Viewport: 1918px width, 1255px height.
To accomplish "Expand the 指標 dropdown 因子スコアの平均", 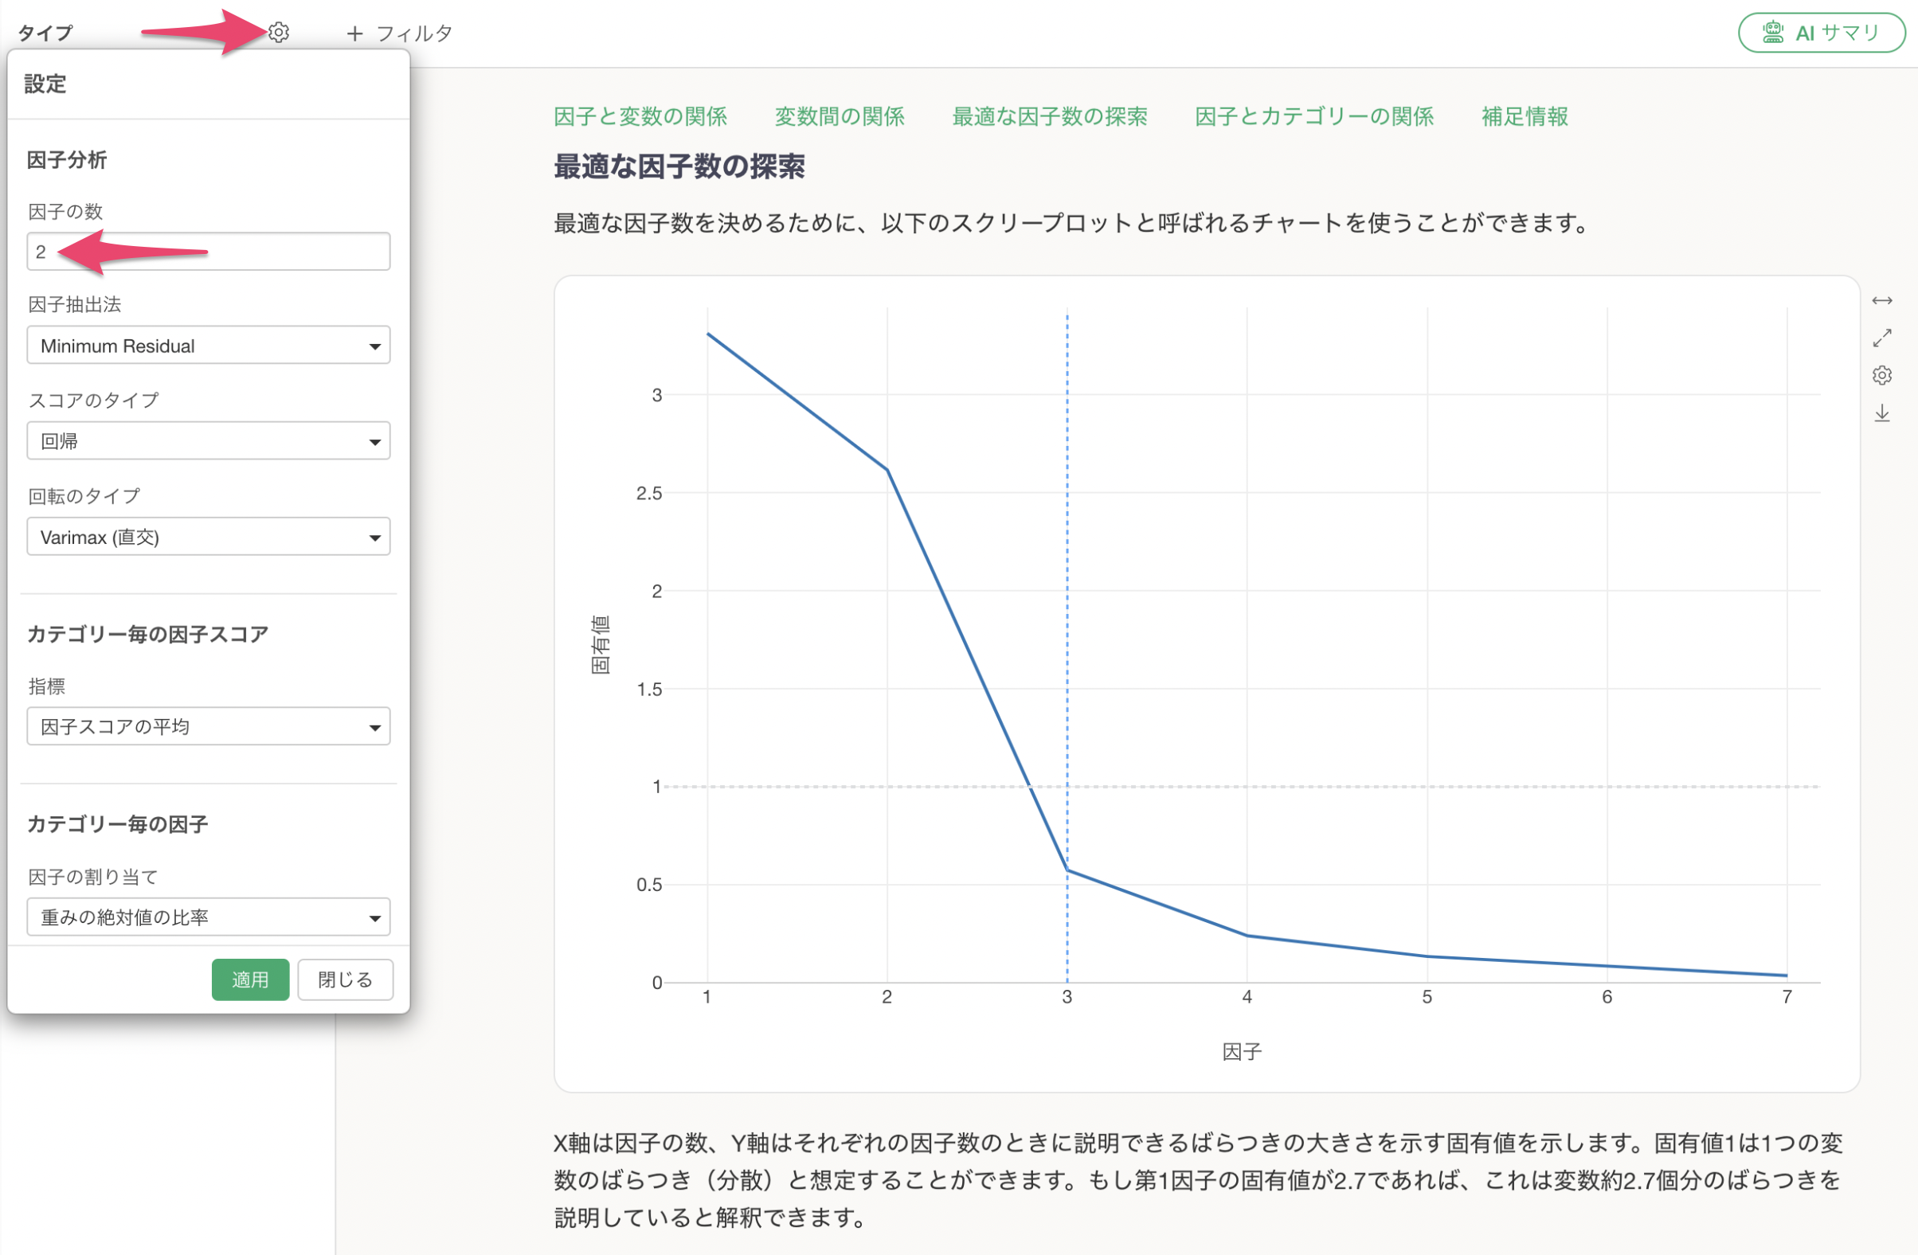I will [208, 726].
